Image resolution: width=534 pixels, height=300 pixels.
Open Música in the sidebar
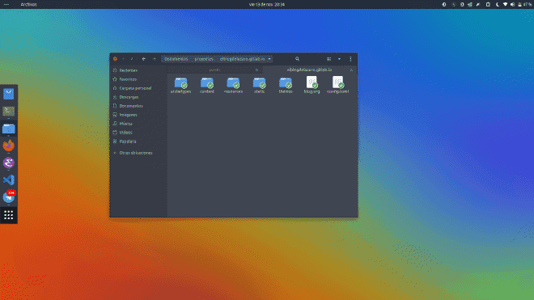(138, 124)
